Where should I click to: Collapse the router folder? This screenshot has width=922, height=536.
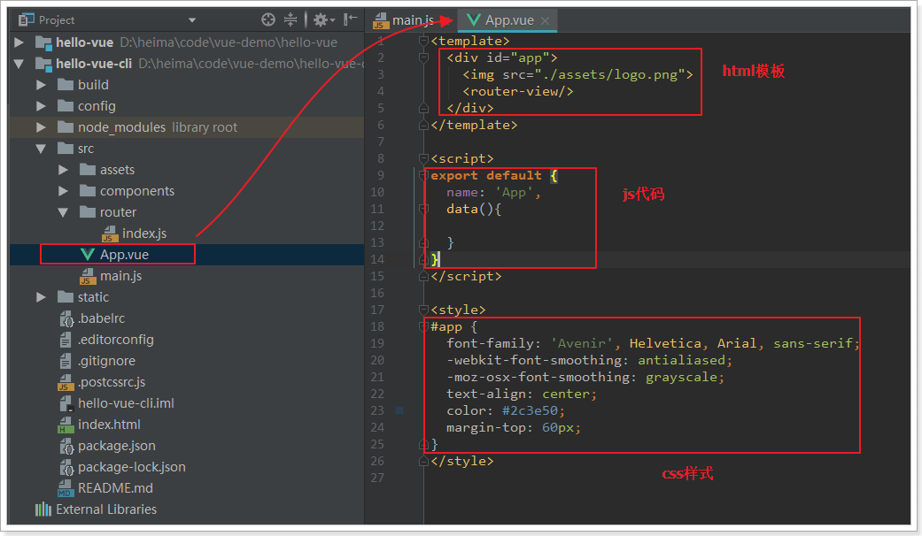(x=63, y=212)
